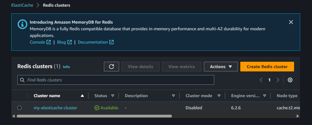Click Redis clusters breadcrumb item
The image size is (312, 125).
pyautogui.click(x=57, y=5)
